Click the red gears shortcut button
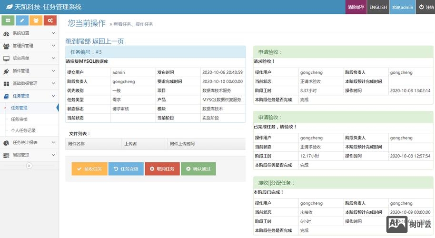This screenshot has height=238, width=435. tap(50, 20)
